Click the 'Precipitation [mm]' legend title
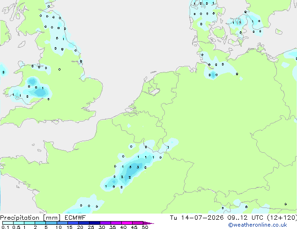The height and width of the screenshot is (229, 297). 30,218
